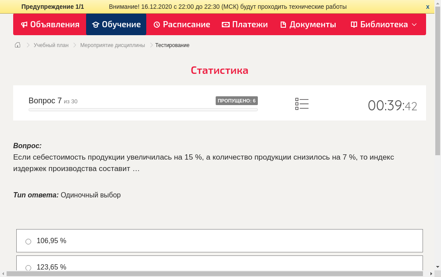The height and width of the screenshot is (277, 441).
Task: Click the graduation cap icon on Обучение
Action: (95, 25)
